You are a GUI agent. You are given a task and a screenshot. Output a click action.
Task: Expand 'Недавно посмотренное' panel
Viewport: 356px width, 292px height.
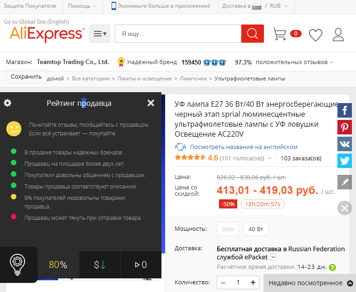[x=310, y=283]
